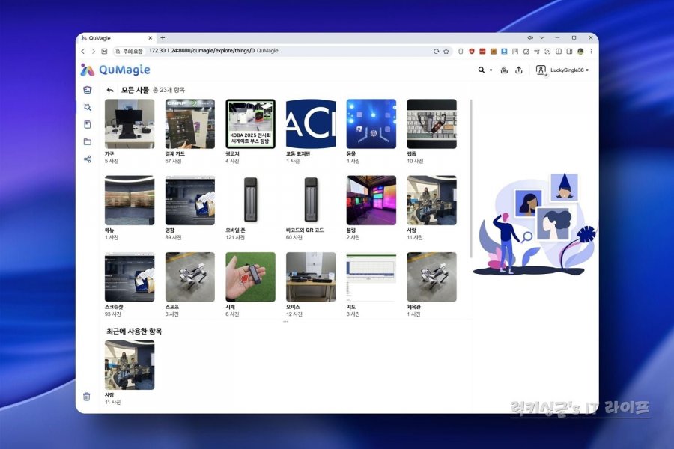Click the screen capture icon in browser toolbar
This screenshot has height=449, width=674.
point(547,51)
